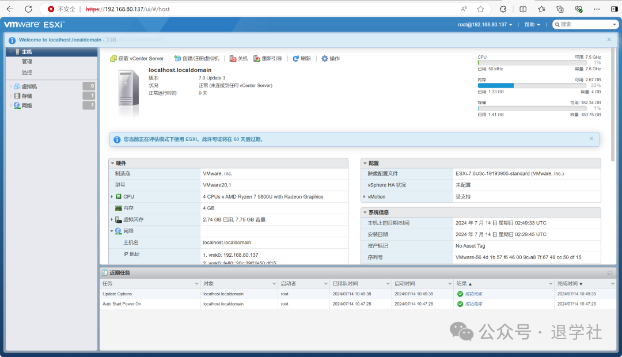Open browser extensions icon
622x357 pixels.
(x=503, y=9)
